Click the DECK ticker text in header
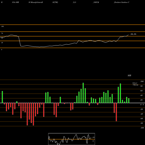Image resolution: width=145 pixels, height=145 pixels. tap(96, 2)
